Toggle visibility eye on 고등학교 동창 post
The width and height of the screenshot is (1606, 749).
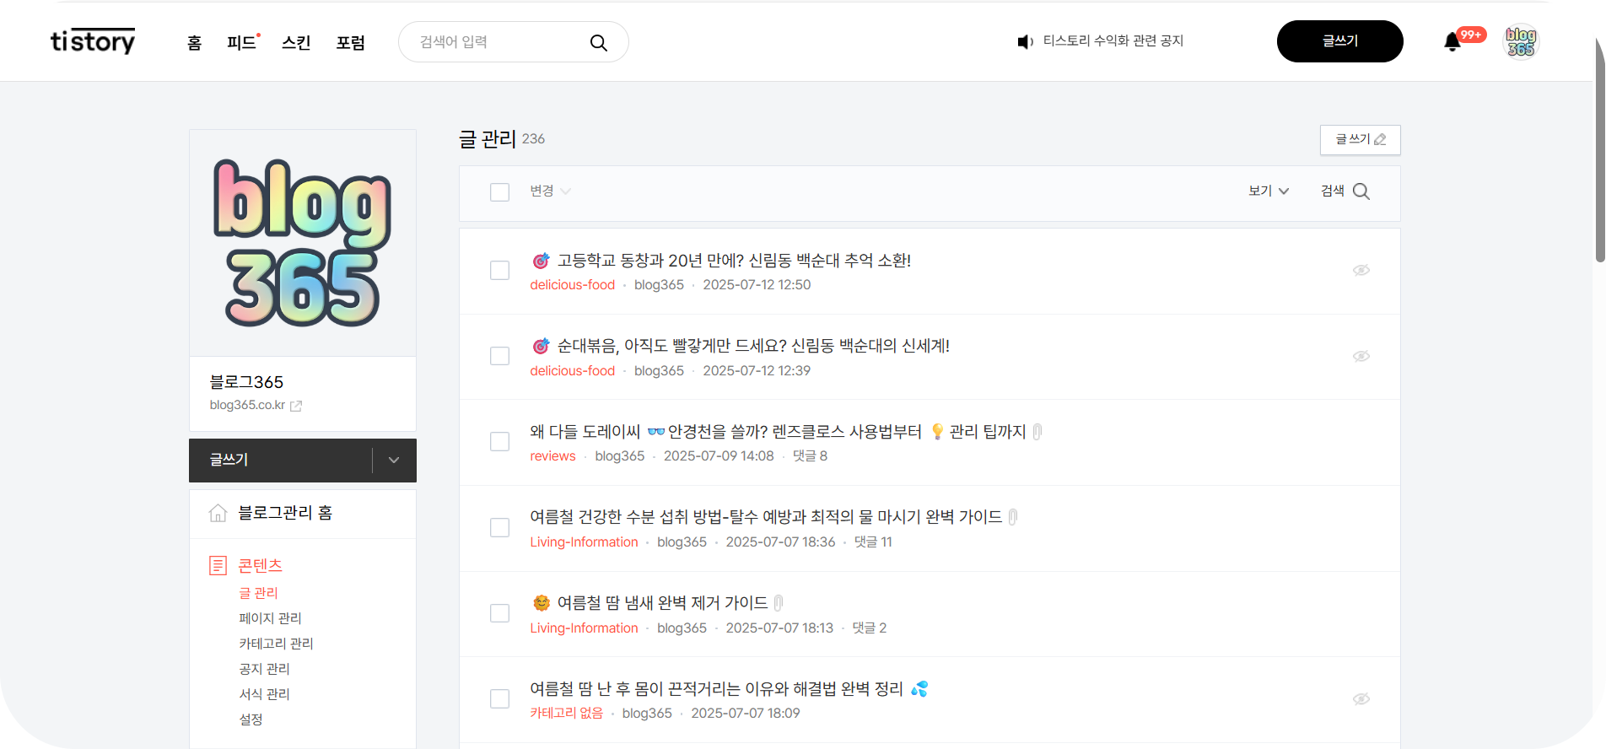1361,270
